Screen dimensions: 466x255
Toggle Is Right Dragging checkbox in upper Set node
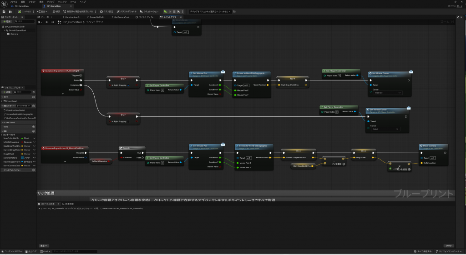tap(128, 85)
